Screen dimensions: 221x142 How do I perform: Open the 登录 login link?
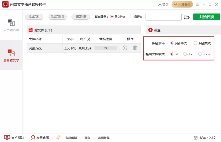(x=163, y=4)
